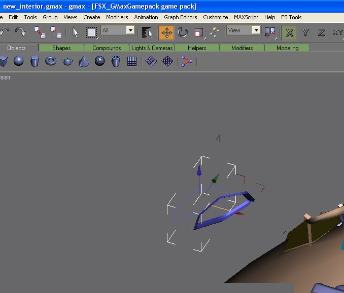344x293 pixels.
Task: Expand the 'View' coordinate system dropdown
Action: pos(256,30)
